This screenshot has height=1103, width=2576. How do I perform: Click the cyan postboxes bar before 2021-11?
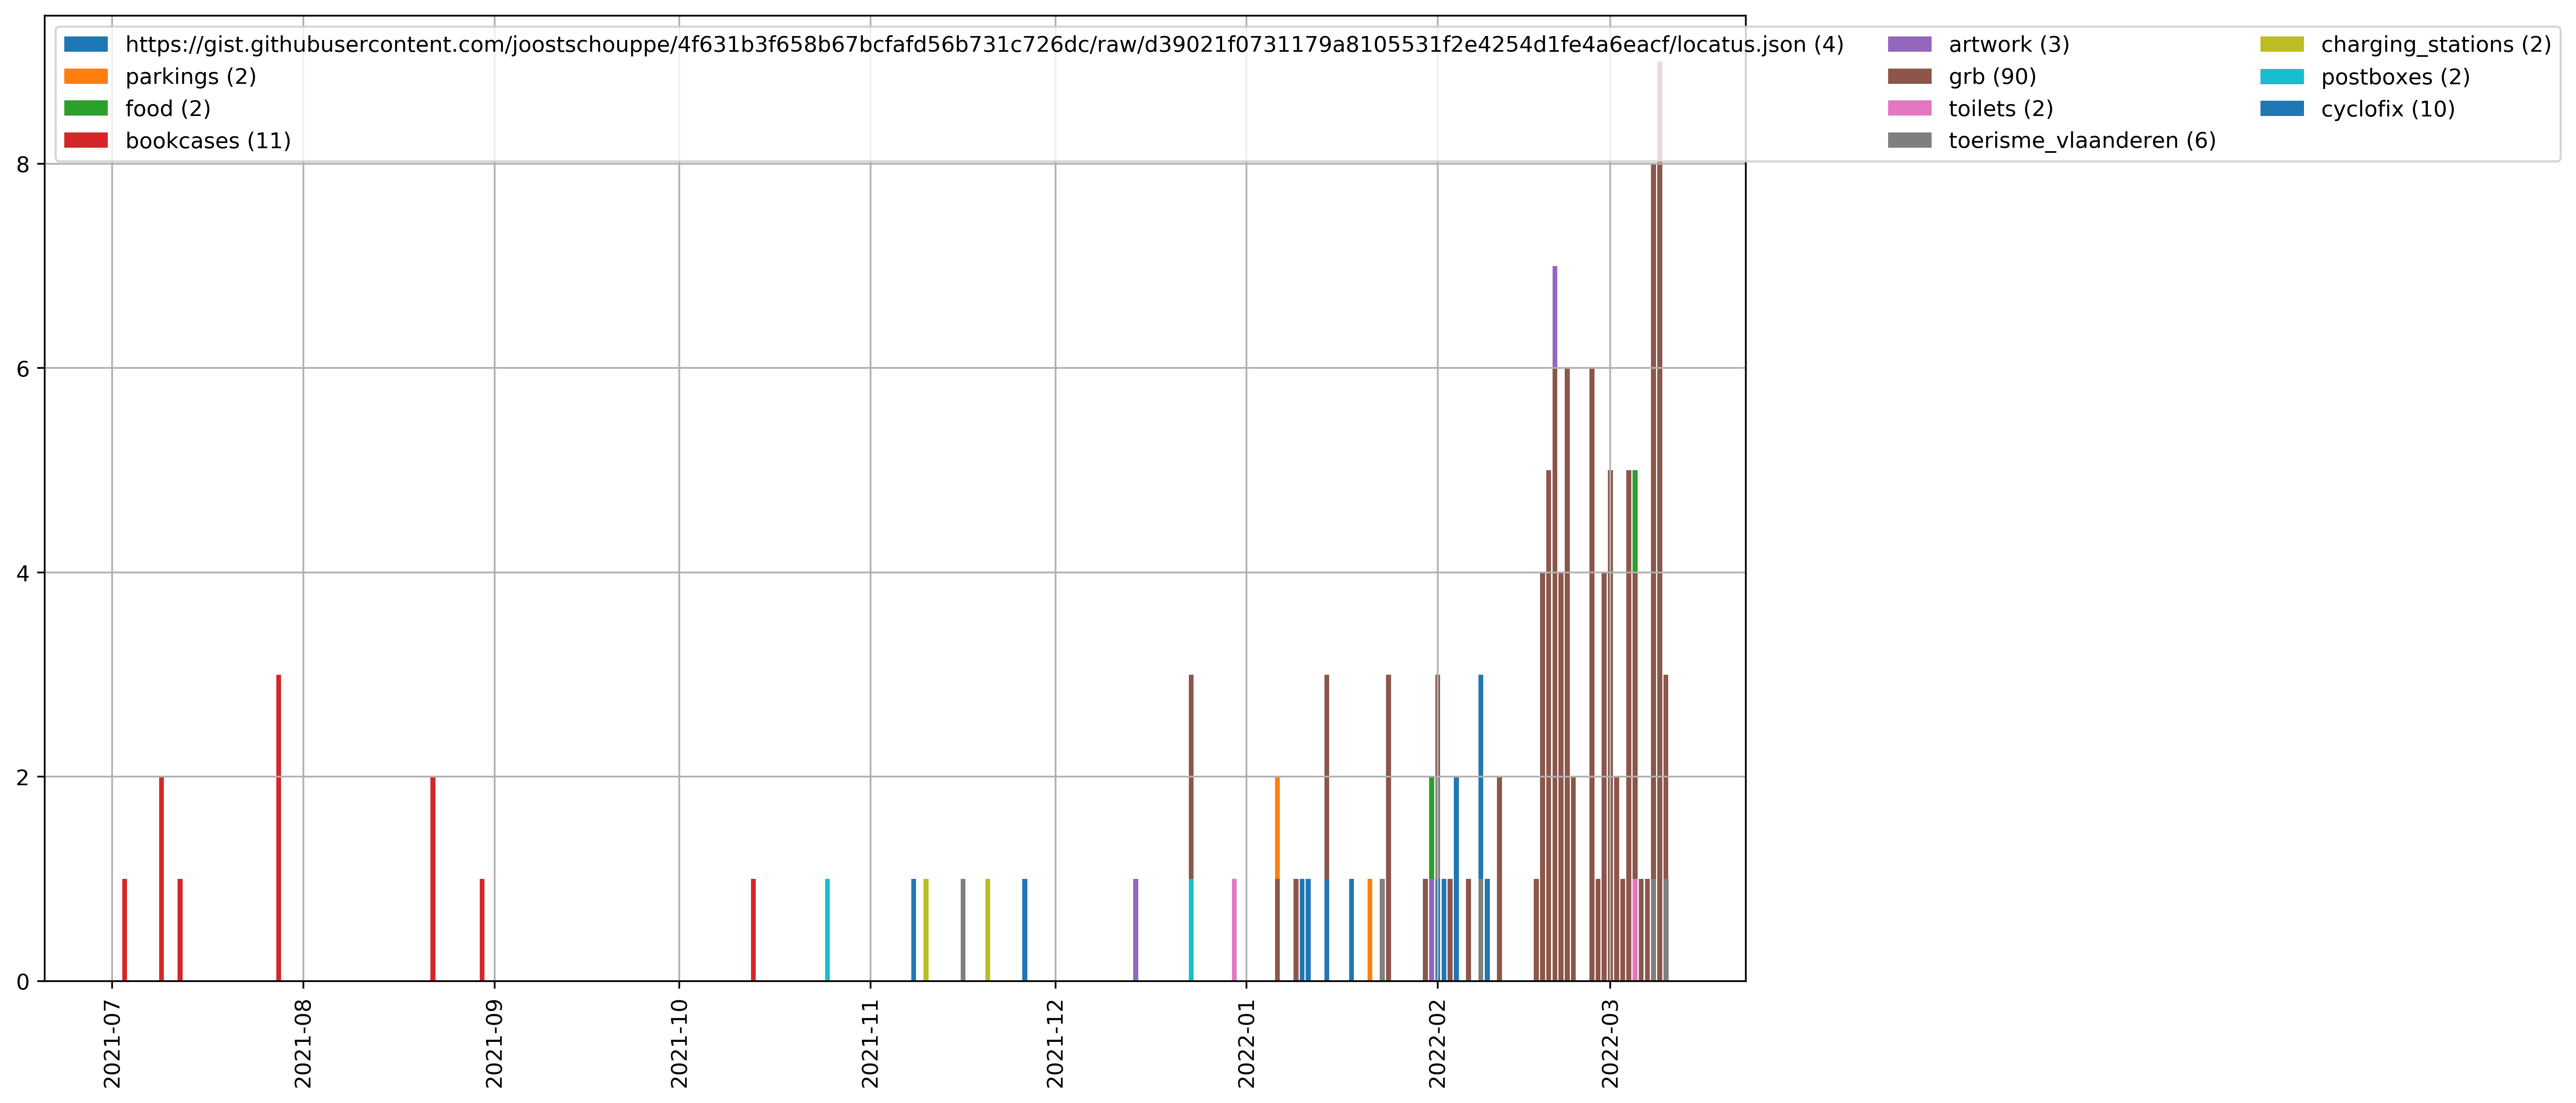point(827,930)
